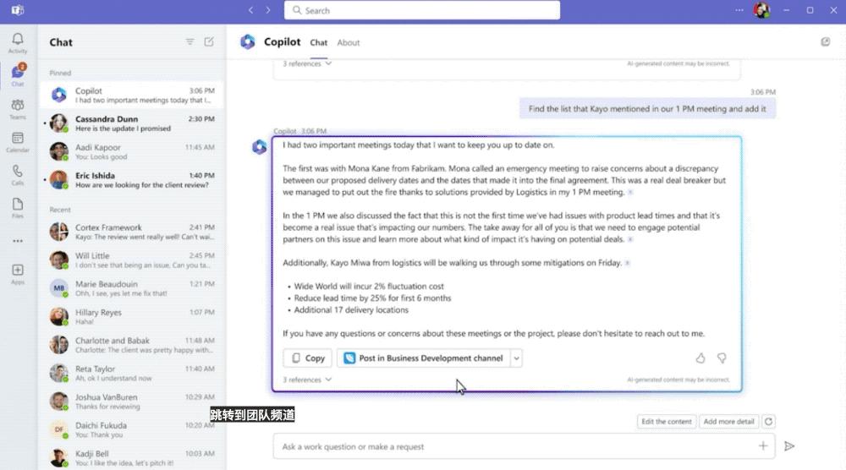Click the regenerate refresh icon
The height and width of the screenshot is (470, 846).
(x=768, y=422)
